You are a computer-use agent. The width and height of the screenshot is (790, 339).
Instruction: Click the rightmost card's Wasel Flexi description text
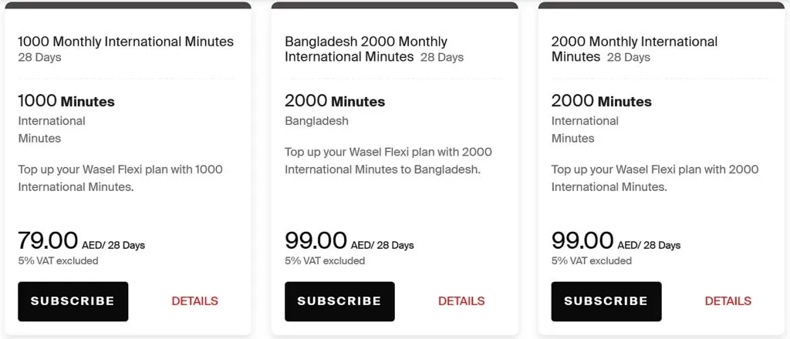(x=654, y=178)
